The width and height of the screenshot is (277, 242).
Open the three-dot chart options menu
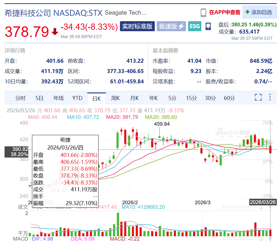tap(270, 97)
